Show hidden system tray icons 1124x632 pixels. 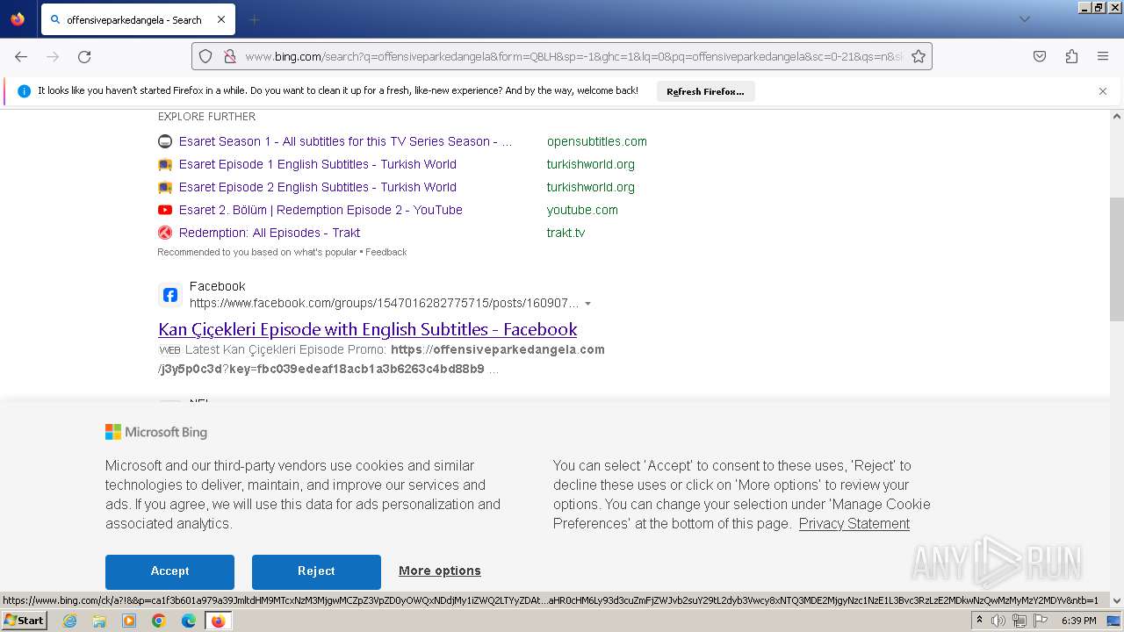click(979, 621)
